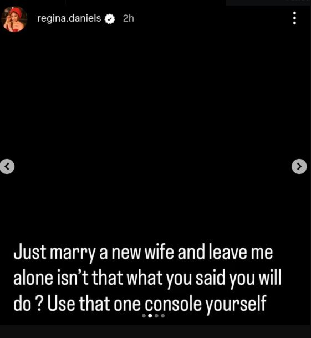Jump to the fourth slide indicator dot

[x=163, y=316]
